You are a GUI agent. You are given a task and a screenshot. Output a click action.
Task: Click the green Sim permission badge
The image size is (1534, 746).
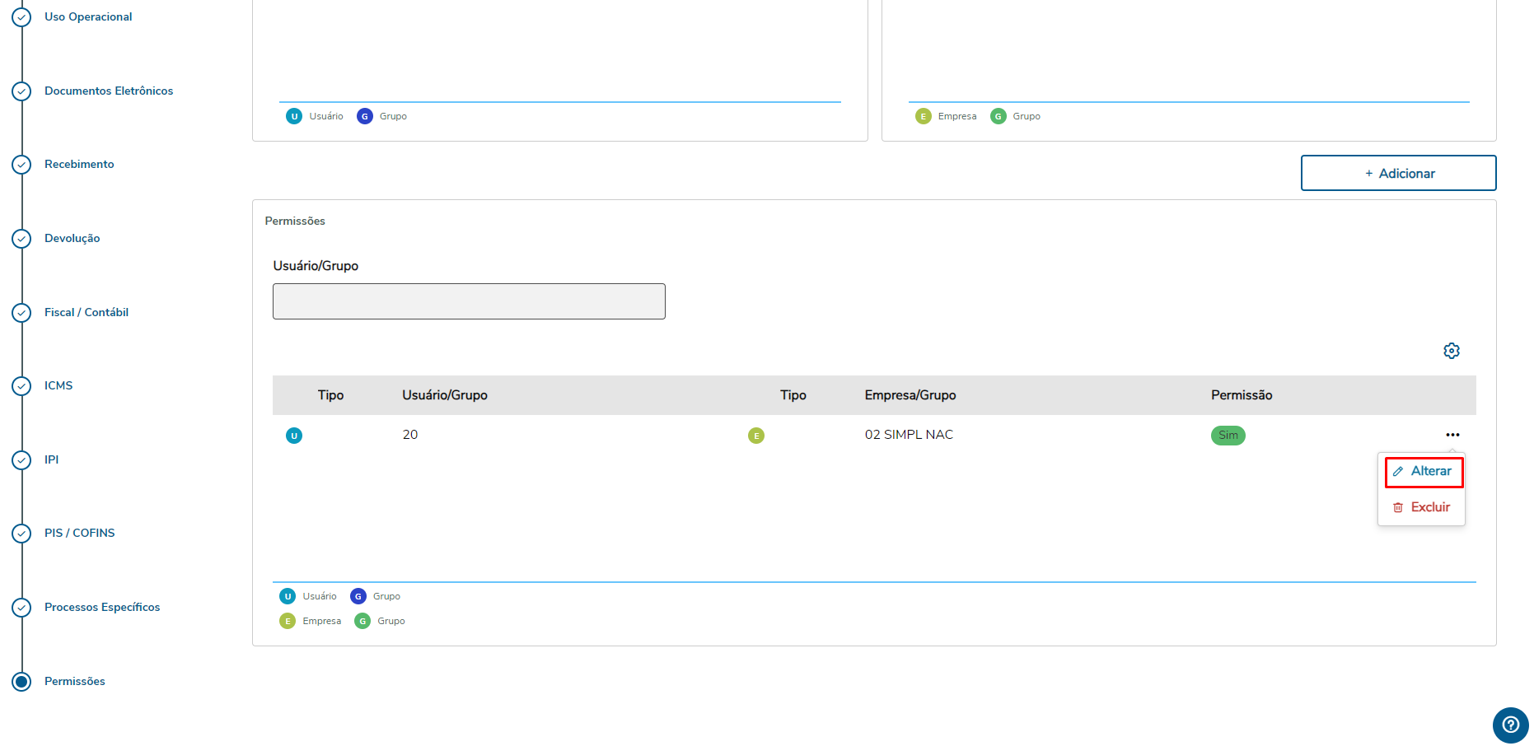[x=1228, y=436]
